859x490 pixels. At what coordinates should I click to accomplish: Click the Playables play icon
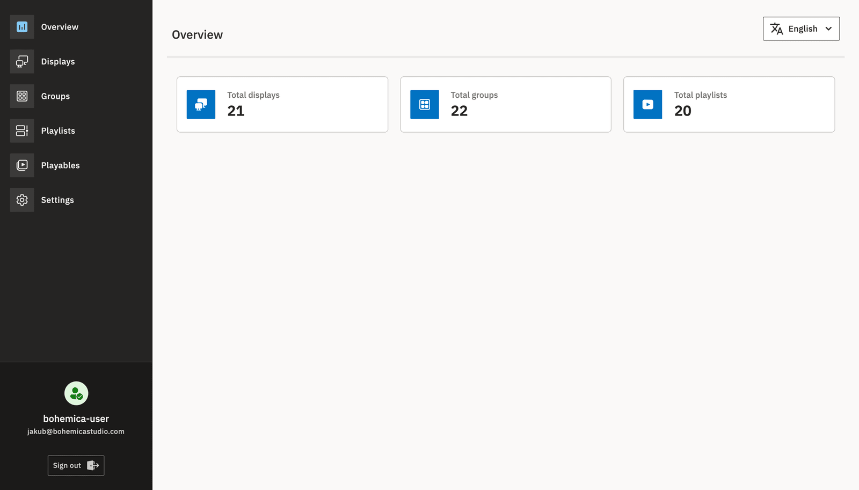coord(21,165)
